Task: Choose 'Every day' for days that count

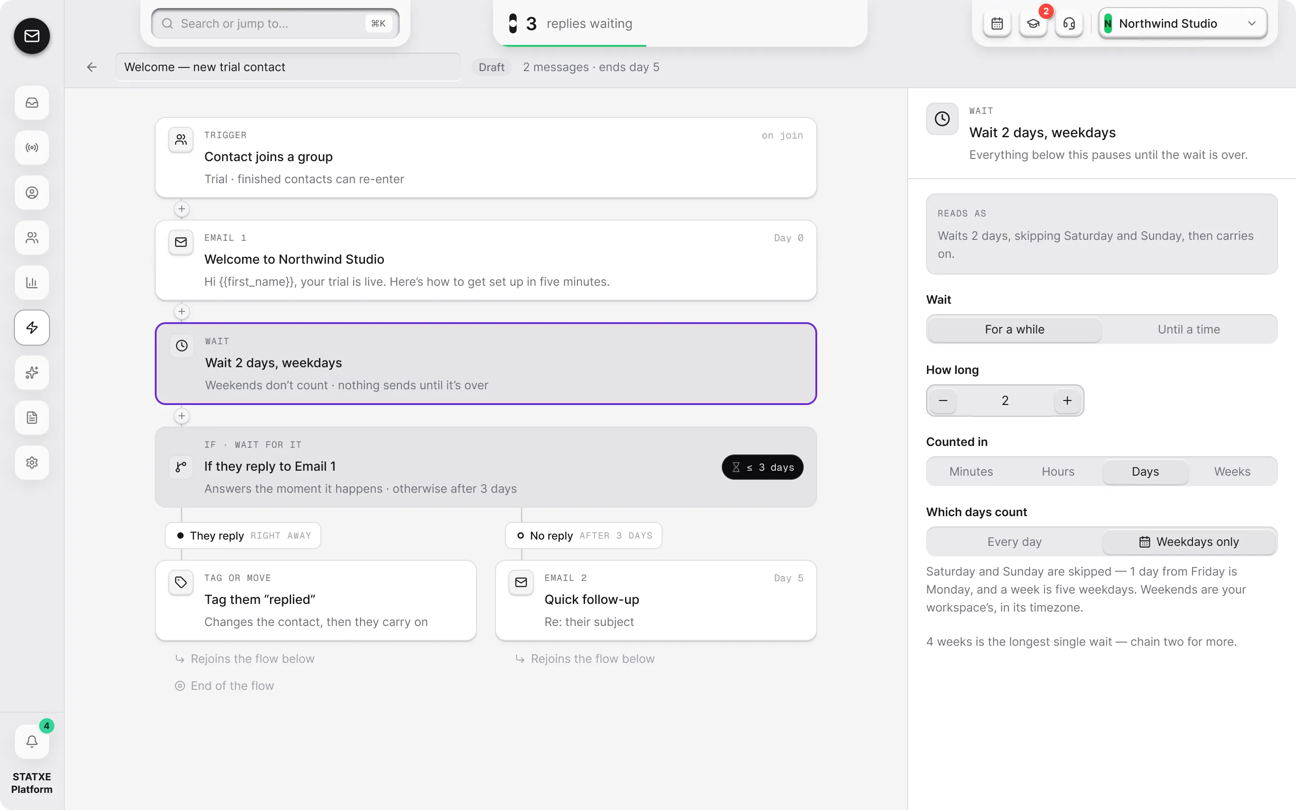Action: [x=1014, y=542]
